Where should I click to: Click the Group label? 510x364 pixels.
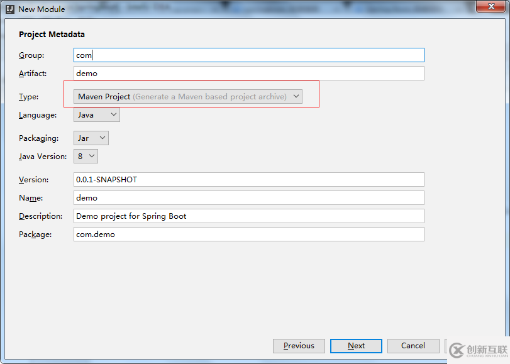[x=31, y=55]
